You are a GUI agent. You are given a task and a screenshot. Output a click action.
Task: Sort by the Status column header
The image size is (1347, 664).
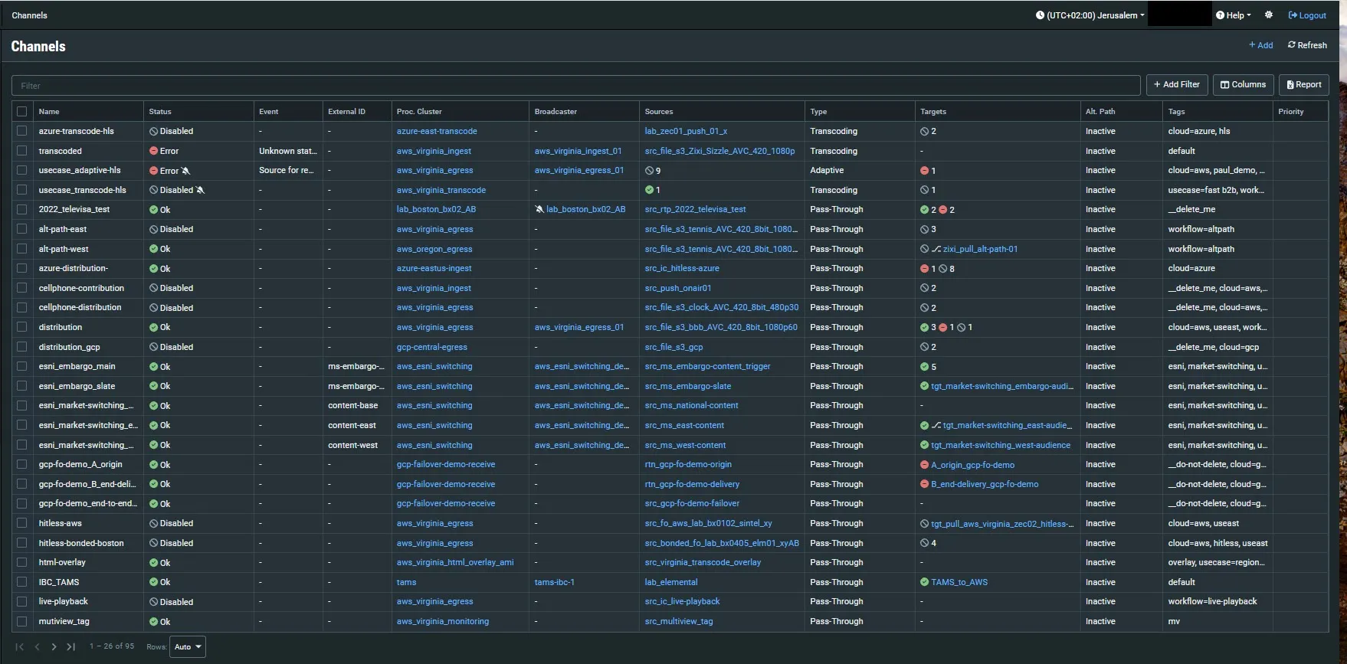click(160, 112)
